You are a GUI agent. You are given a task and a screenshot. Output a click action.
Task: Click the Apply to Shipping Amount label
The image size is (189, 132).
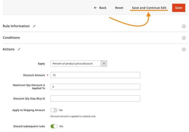[29, 110]
